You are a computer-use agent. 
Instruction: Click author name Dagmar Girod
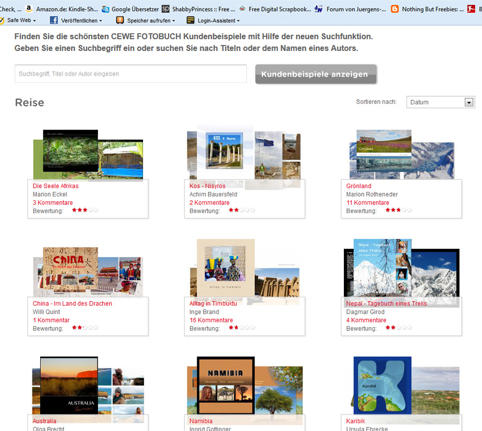pos(365,312)
